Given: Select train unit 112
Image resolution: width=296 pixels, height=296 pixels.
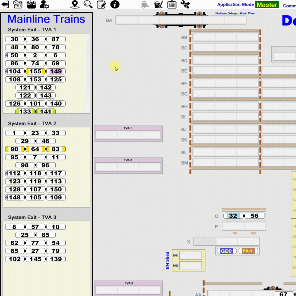Looking at the screenshot, I should [x=15, y=173].
